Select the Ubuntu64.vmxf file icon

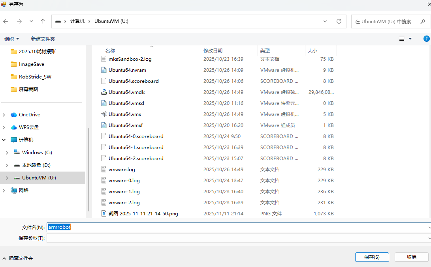tap(104, 125)
